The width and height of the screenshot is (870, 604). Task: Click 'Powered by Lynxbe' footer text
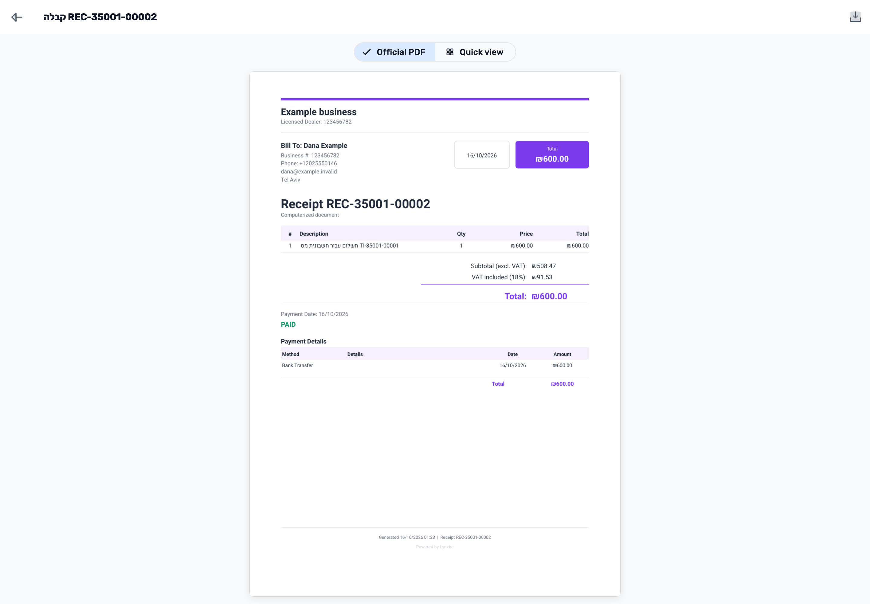click(x=435, y=547)
